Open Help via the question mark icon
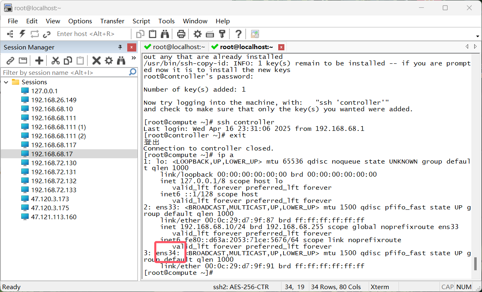Screen dimensions: 482x292 [238, 34]
